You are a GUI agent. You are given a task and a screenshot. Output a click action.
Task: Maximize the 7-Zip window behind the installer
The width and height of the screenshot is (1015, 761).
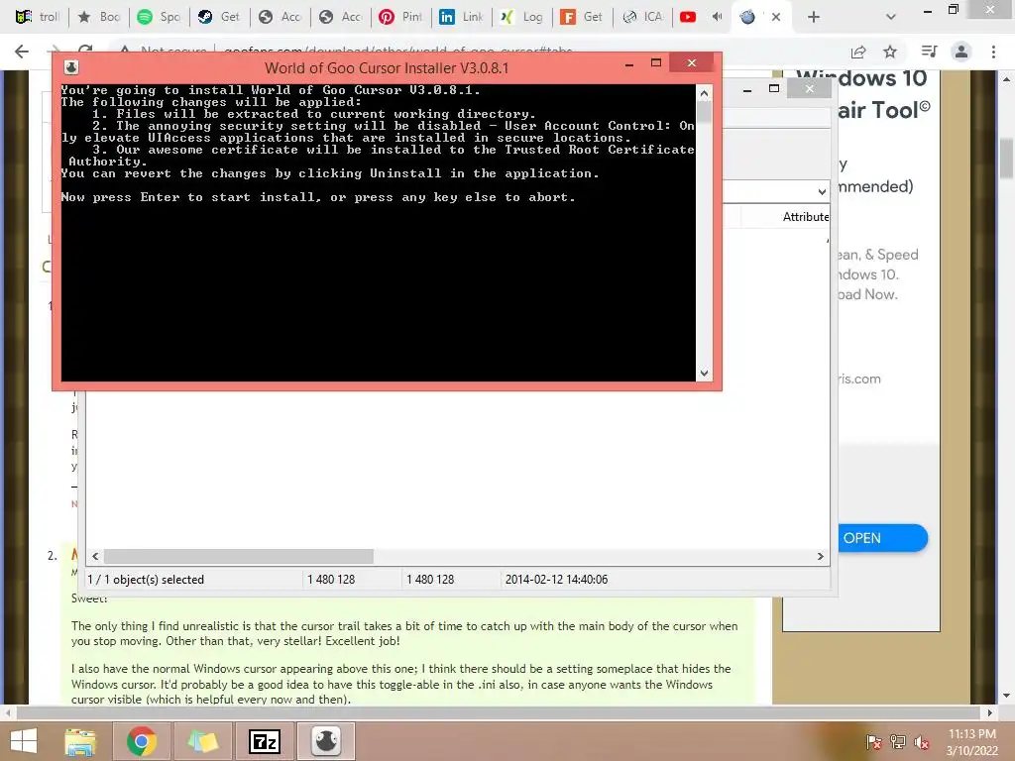pyautogui.click(x=773, y=88)
